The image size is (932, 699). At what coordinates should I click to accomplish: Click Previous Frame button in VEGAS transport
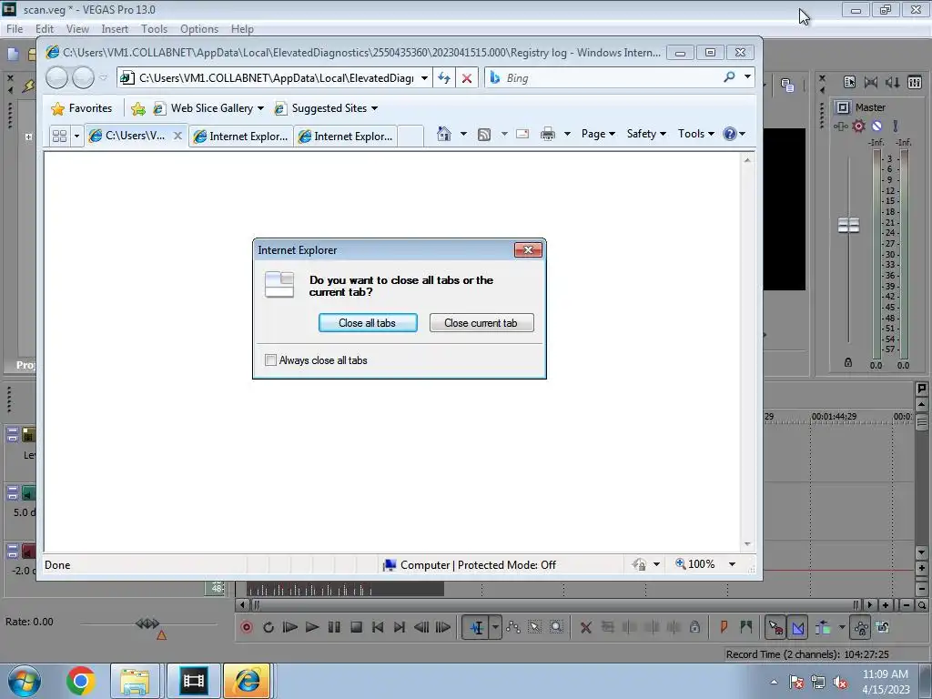pos(421,627)
